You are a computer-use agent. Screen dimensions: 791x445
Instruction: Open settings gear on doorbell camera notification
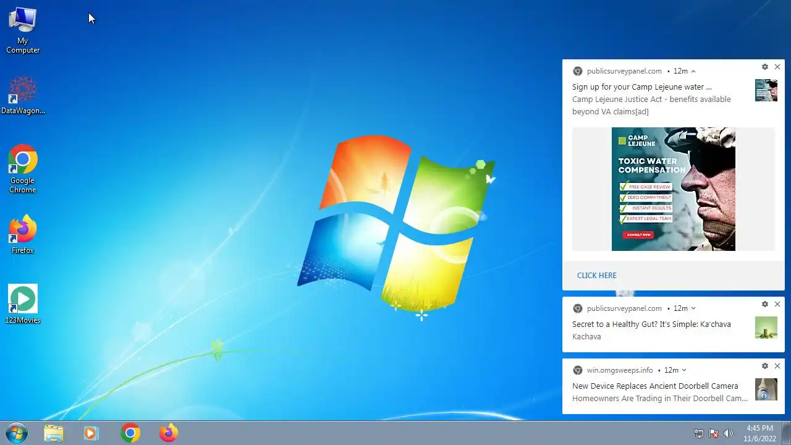point(765,366)
